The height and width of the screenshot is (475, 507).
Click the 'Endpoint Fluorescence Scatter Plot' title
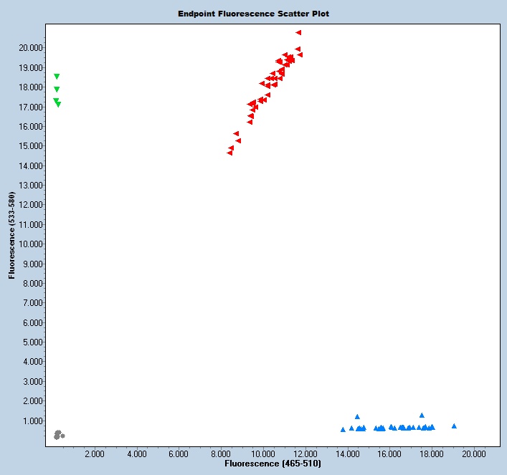tap(253, 14)
